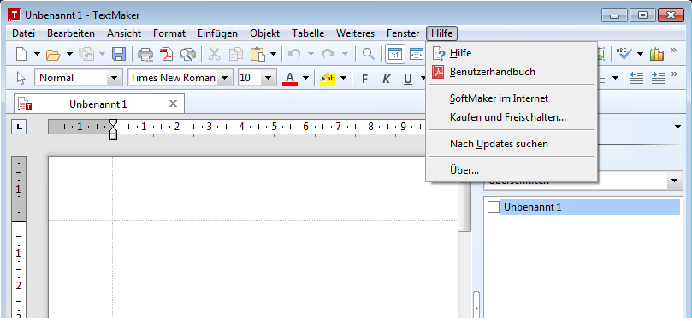Click the vertical scrollbar of the document
This screenshot has width=692, height=321.
(x=464, y=207)
